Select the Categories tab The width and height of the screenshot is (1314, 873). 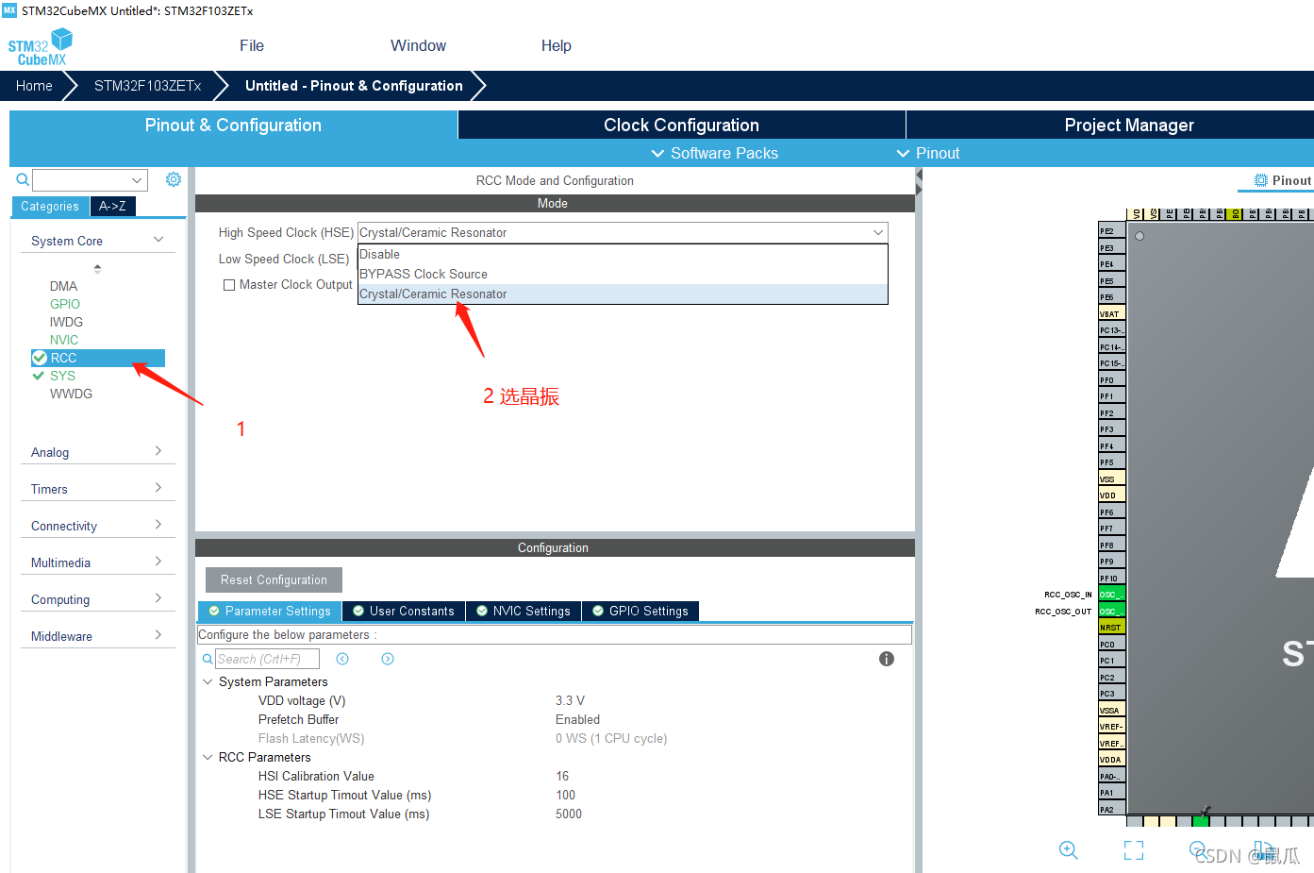tap(50, 206)
